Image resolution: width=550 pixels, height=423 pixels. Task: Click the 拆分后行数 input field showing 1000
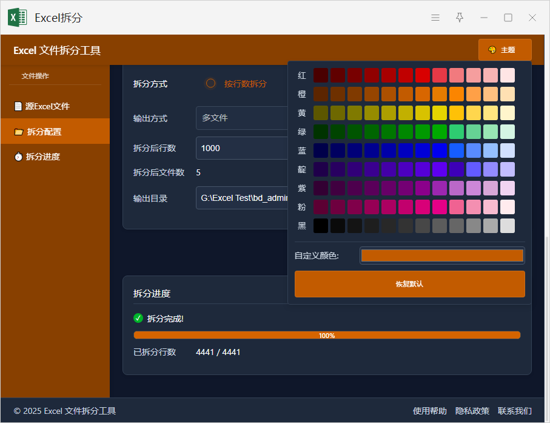[242, 148]
